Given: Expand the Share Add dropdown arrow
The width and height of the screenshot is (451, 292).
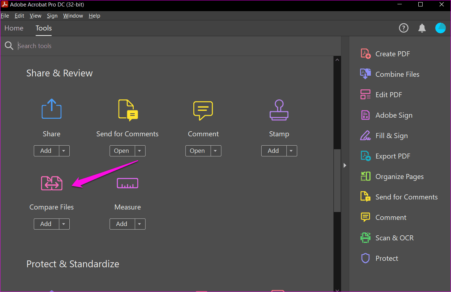Looking at the screenshot, I should [x=64, y=151].
